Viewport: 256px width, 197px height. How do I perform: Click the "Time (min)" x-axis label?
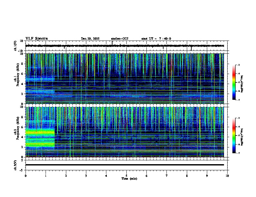pyautogui.click(x=129, y=179)
